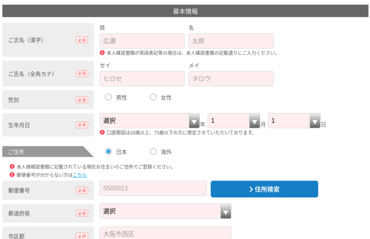The width and height of the screenshot is (370, 239).
Task: Click the red warning icon under name fields
Action: [x=102, y=53]
